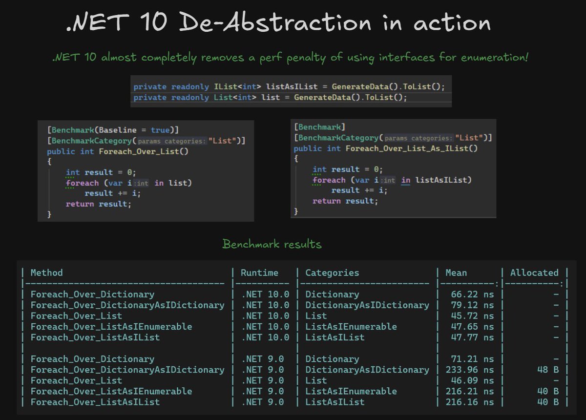Viewport: 586px width, 420px height.
Task: Click ".NET 10.0" in the 66.22 ns row
Action: 265,294
